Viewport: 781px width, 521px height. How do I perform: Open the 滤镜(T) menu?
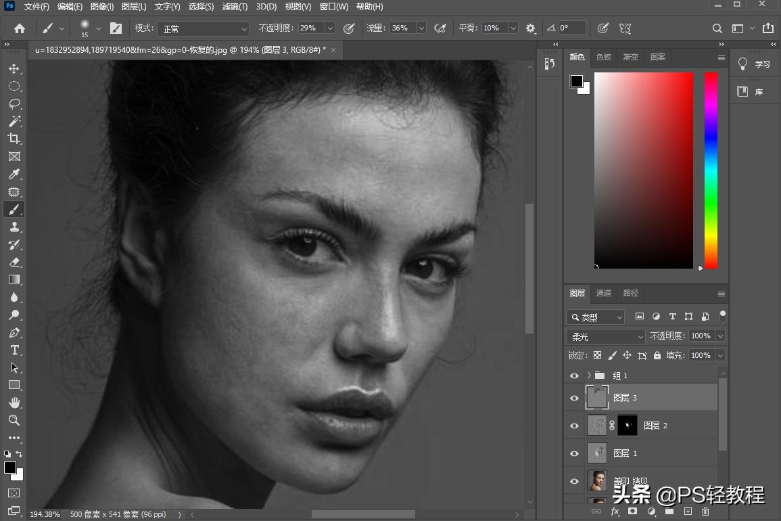coord(235,7)
